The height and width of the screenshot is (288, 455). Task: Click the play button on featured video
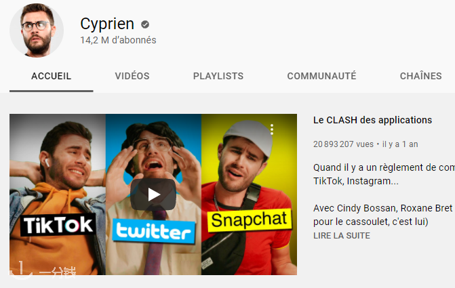153,194
